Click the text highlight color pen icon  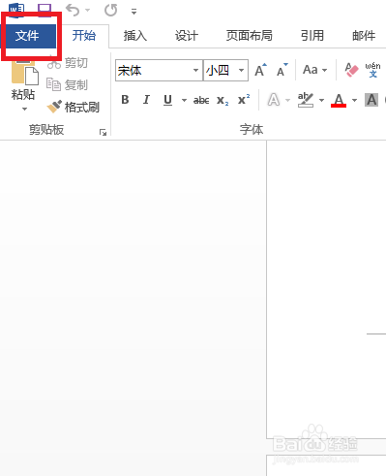coord(306,100)
